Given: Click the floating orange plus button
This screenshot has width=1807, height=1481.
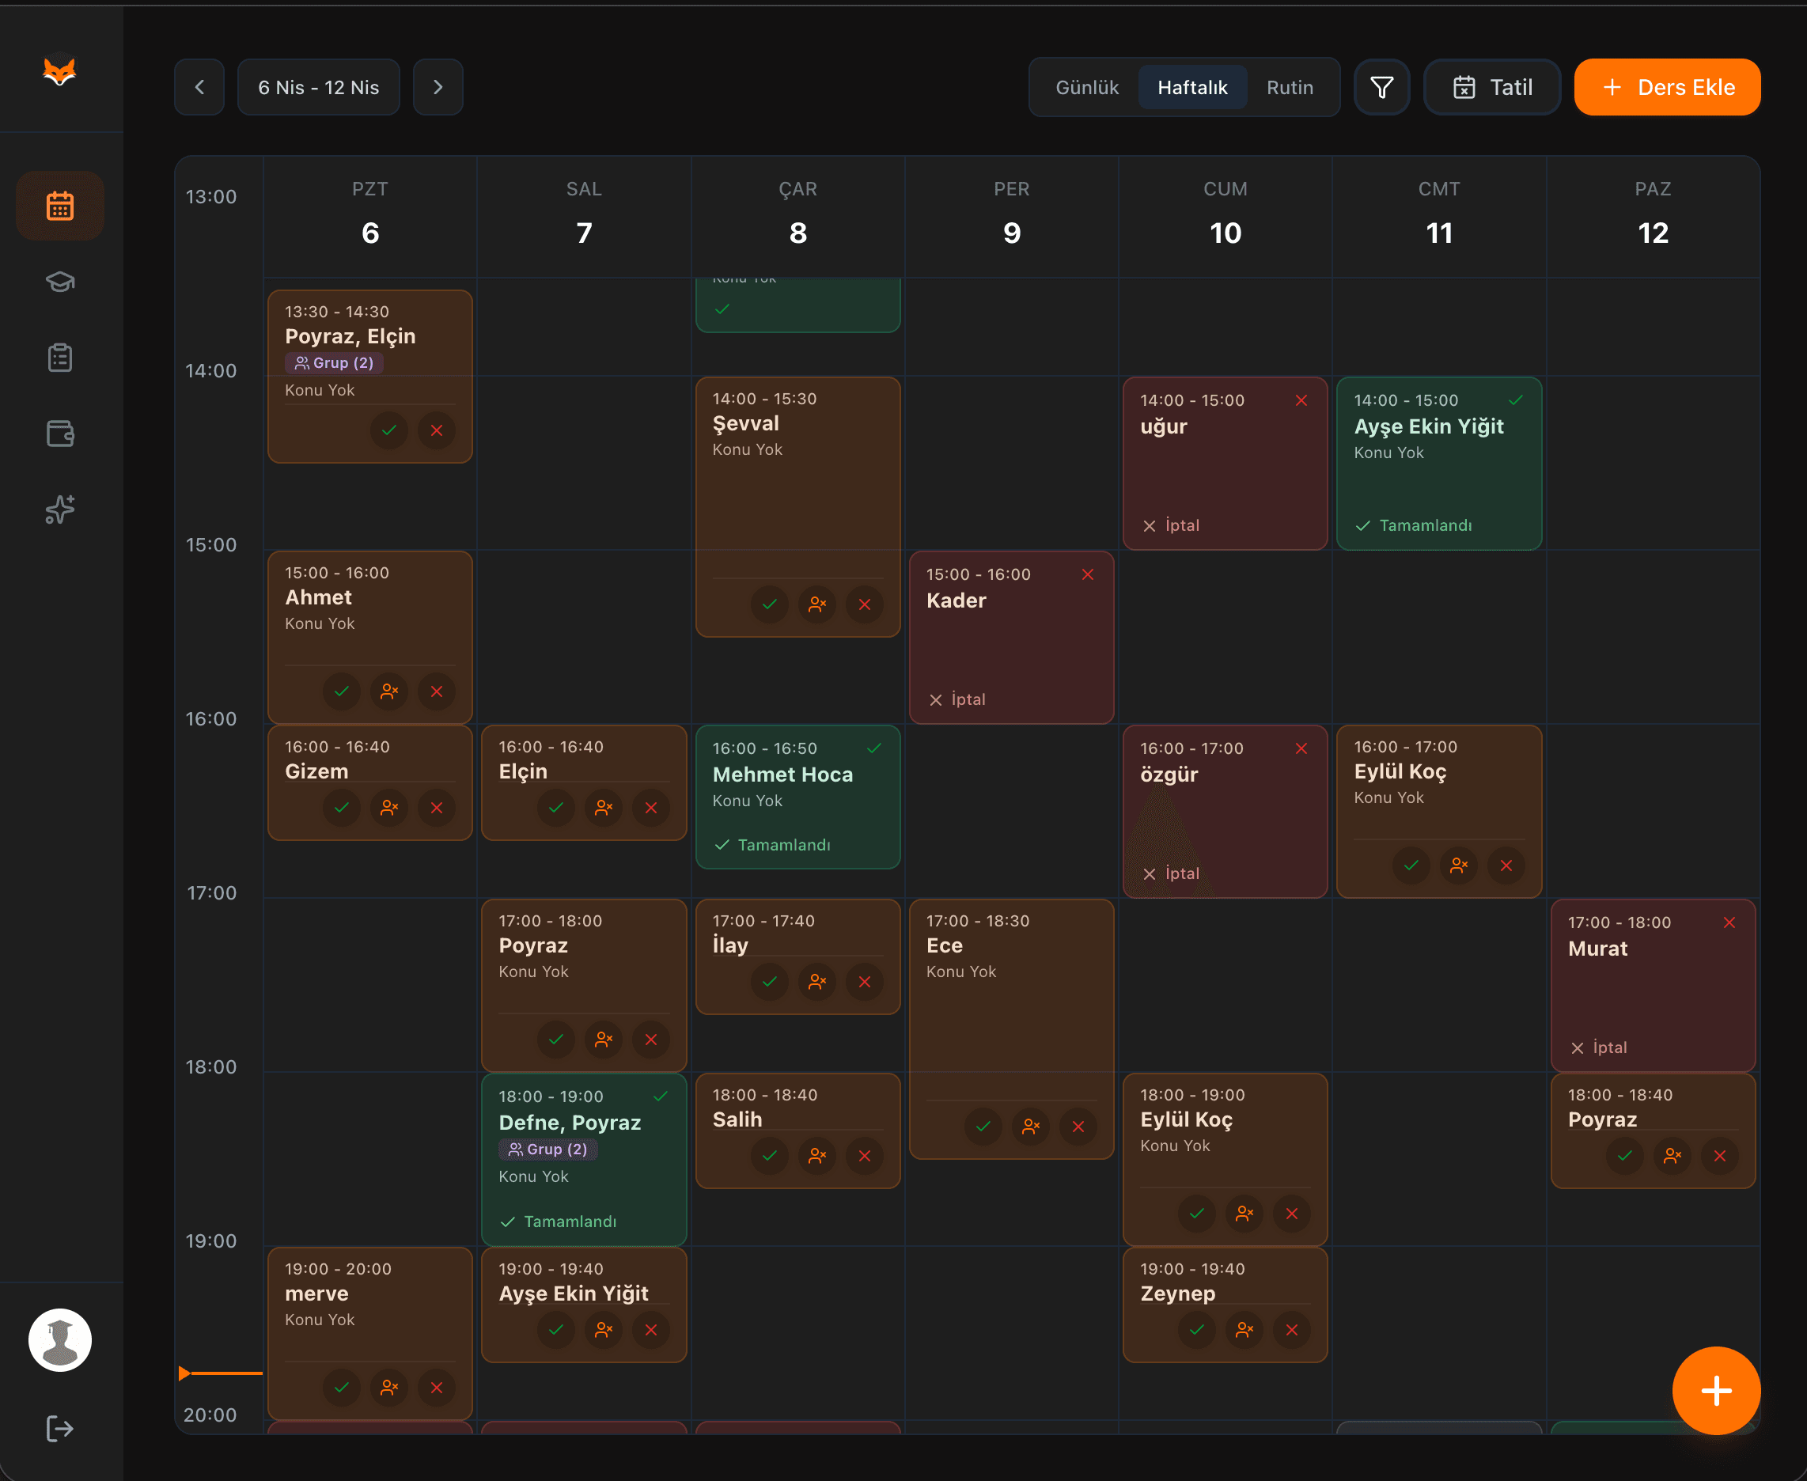Looking at the screenshot, I should tap(1716, 1391).
